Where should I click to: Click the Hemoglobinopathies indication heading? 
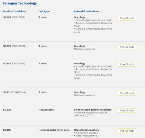click(86, 130)
